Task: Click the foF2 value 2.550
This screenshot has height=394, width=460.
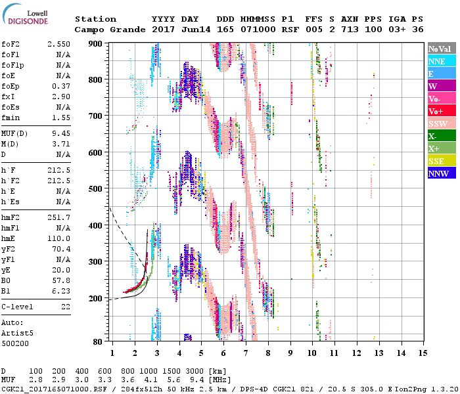Action: tap(59, 45)
